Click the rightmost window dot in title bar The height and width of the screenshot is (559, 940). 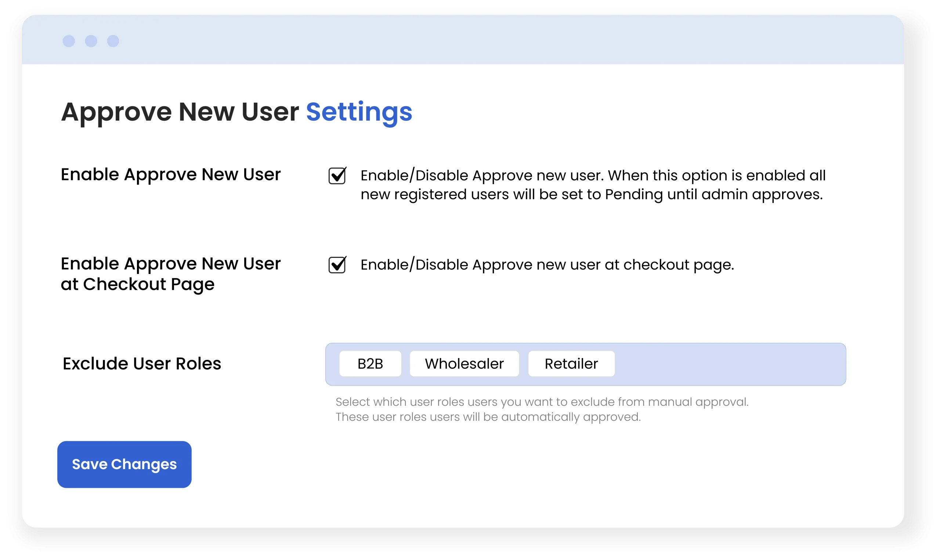pos(113,41)
